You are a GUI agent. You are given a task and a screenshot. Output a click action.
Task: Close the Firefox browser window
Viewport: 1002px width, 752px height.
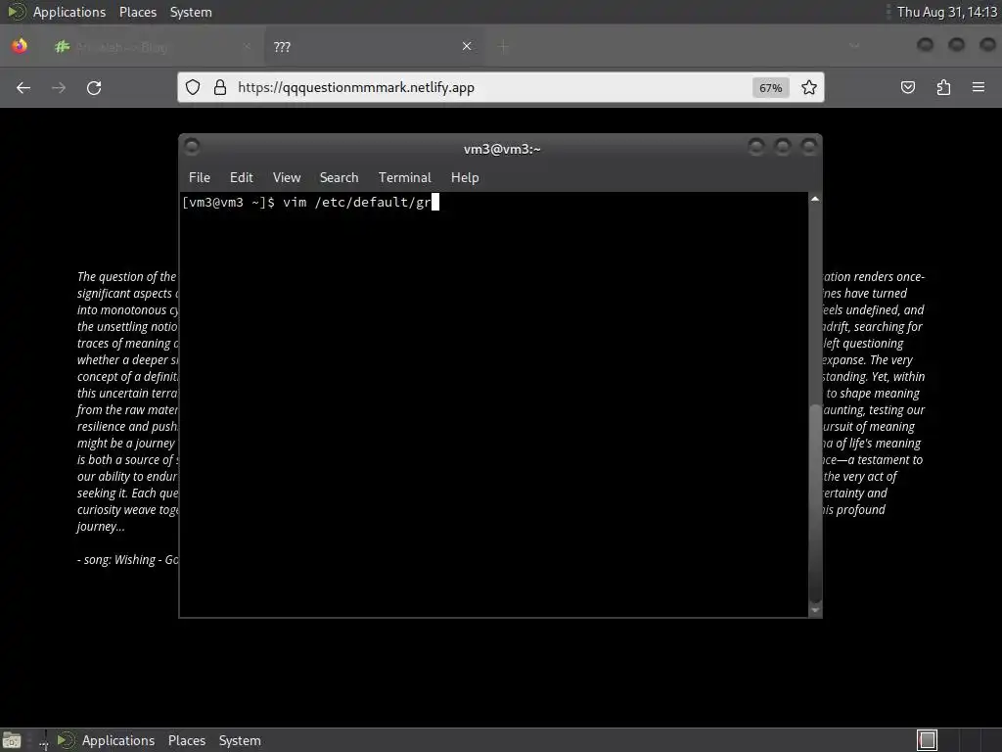(987, 44)
